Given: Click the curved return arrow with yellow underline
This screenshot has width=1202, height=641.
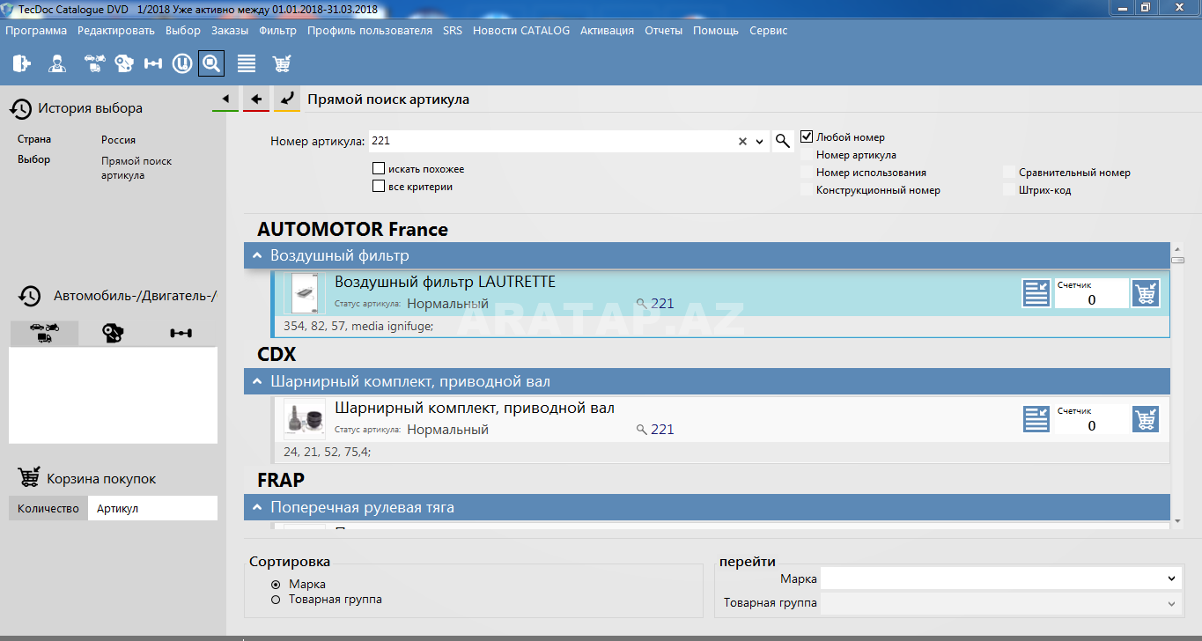Looking at the screenshot, I should [x=287, y=99].
